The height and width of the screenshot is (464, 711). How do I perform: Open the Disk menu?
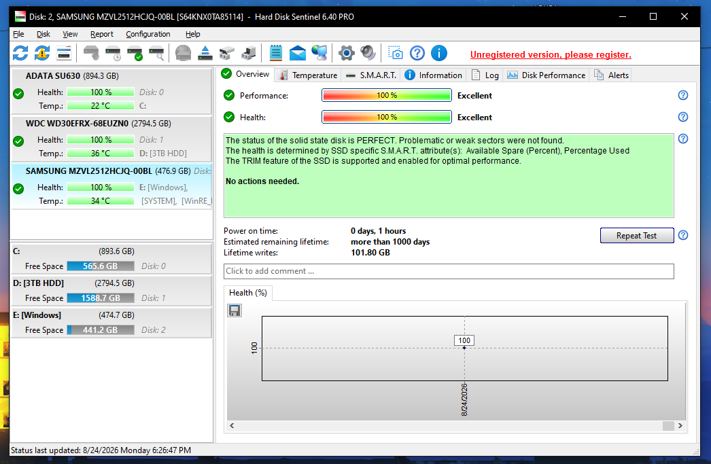[x=44, y=34]
